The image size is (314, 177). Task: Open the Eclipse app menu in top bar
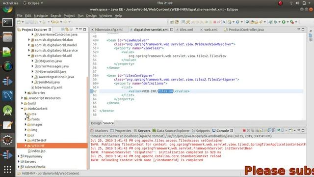(x=33, y=3)
